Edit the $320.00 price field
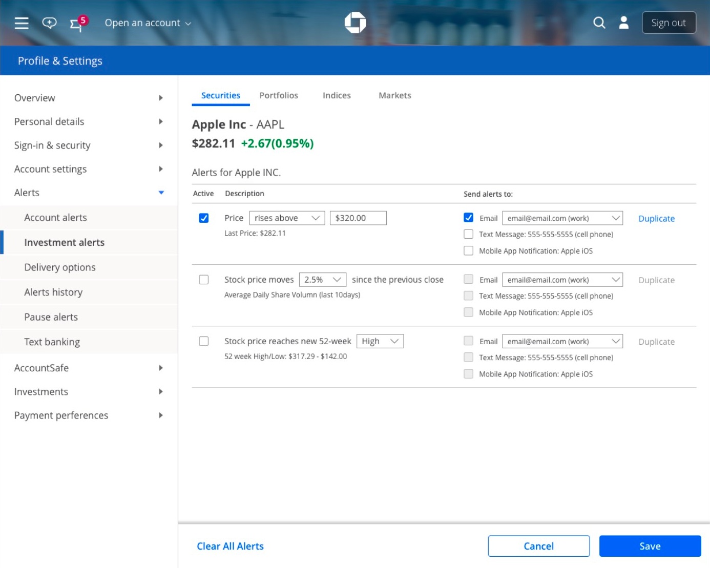710x568 pixels. 358,218
